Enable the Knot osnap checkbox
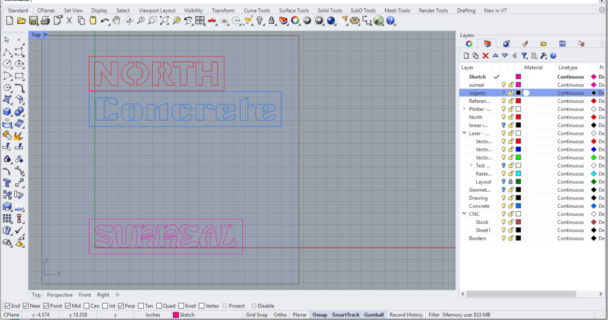The image size is (608, 320). [181, 306]
